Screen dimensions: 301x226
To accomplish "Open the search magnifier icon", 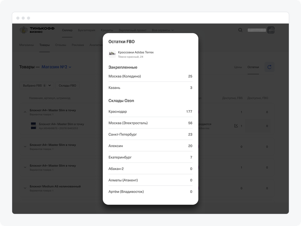I will tap(240, 30).
